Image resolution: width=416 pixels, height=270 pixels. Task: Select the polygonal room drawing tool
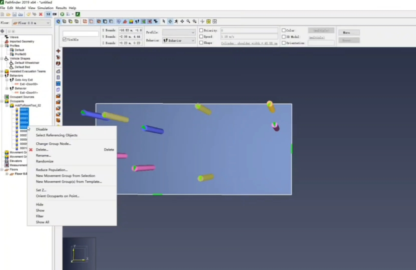58,71
